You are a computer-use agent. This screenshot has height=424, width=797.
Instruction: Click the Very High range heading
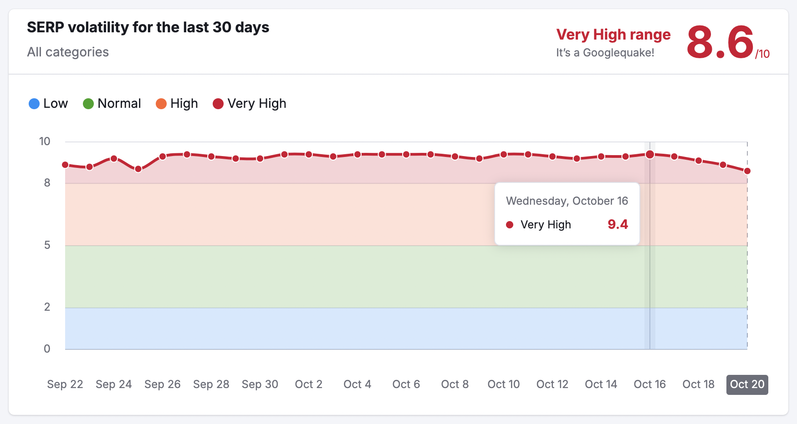(x=613, y=35)
